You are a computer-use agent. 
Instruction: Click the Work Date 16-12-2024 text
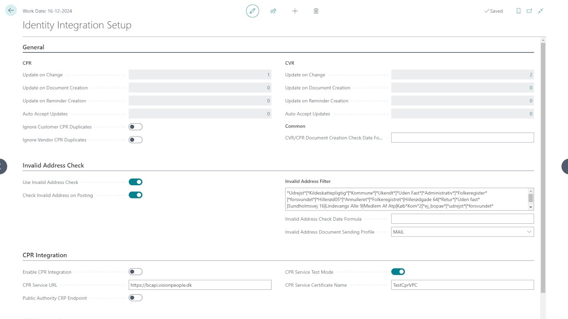click(47, 11)
